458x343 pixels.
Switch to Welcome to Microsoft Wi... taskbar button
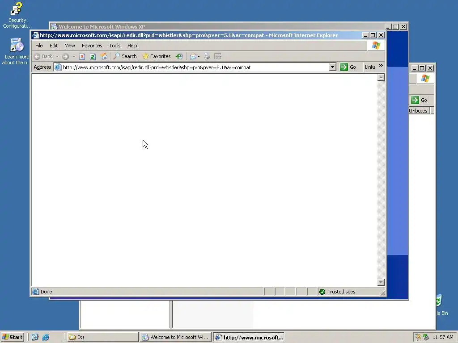pyautogui.click(x=175, y=337)
